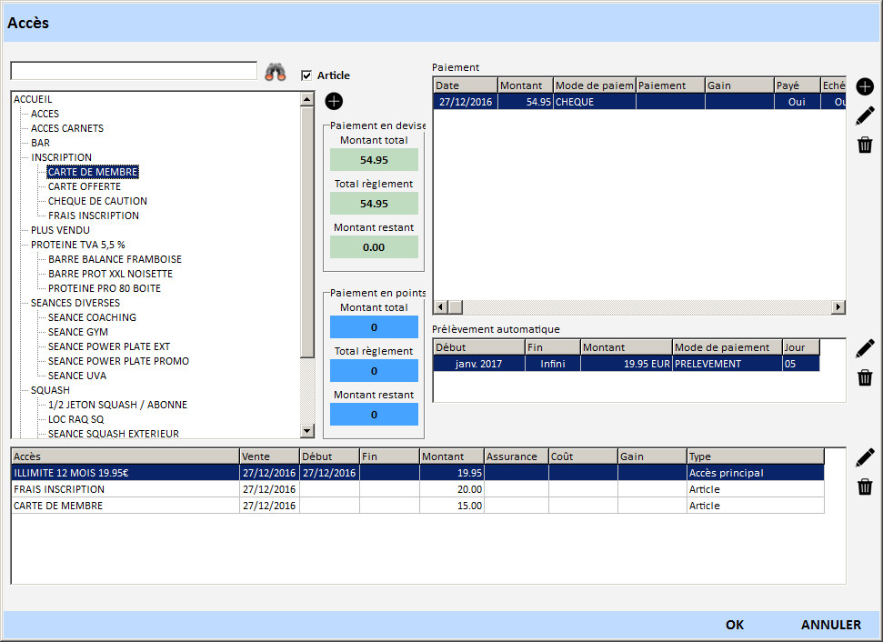
Task: Select the CARTE DE MEMBRE row in the Accès table
Action: click(x=417, y=506)
